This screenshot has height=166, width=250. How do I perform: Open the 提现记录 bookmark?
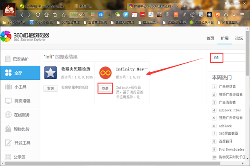[148, 22]
